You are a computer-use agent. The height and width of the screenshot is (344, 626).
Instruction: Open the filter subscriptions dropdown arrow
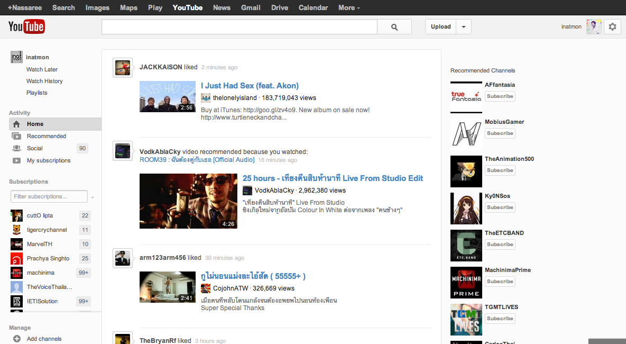[93, 197]
